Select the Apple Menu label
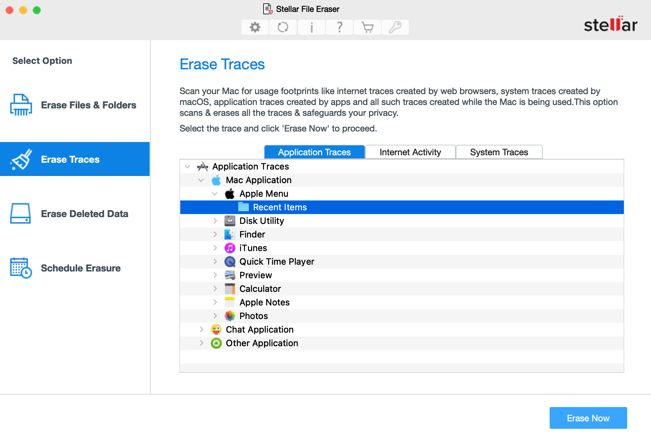This screenshot has width=651, height=440. click(x=264, y=194)
